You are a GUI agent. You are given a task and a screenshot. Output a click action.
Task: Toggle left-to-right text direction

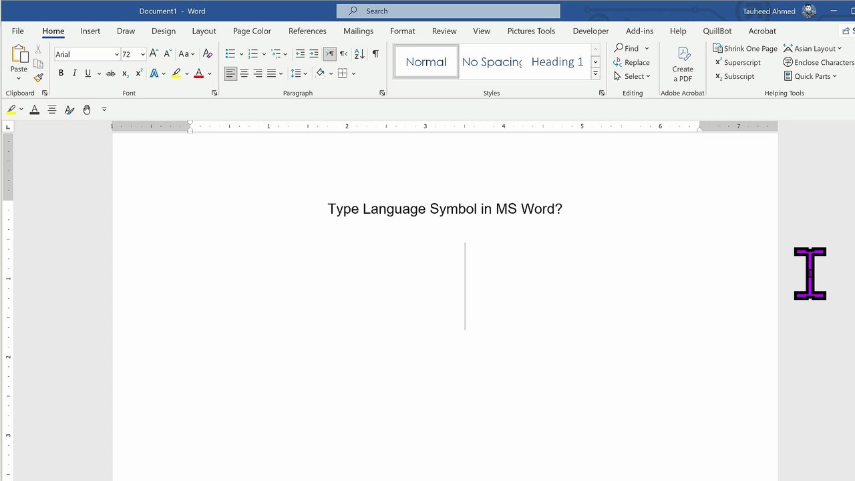tap(329, 53)
